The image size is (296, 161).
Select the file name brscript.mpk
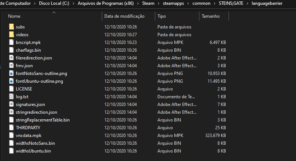point(28,42)
